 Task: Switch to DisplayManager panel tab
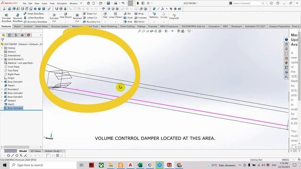tap(29, 35)
